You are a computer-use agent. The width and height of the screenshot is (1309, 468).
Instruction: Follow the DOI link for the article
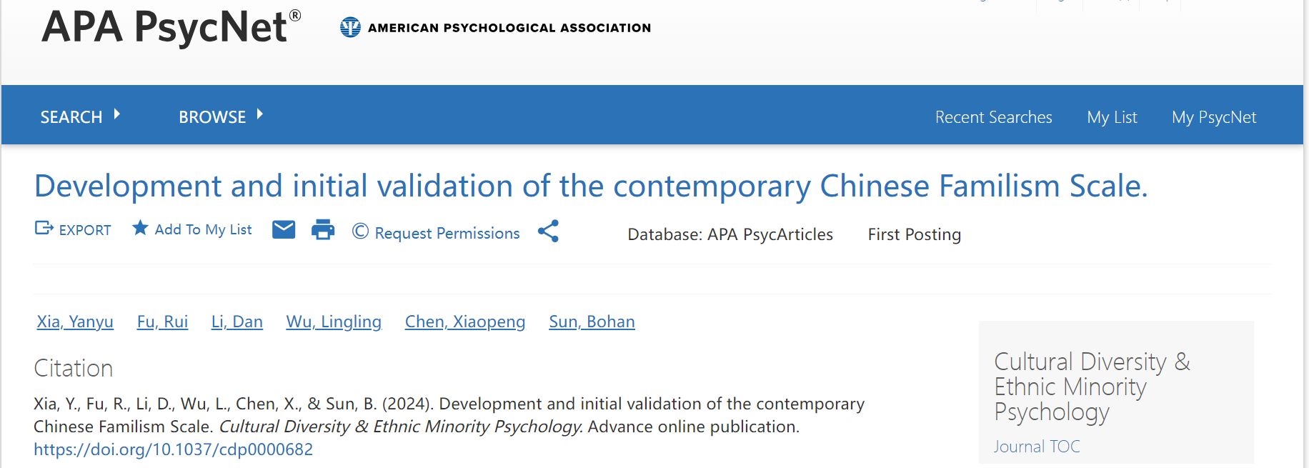173,449
